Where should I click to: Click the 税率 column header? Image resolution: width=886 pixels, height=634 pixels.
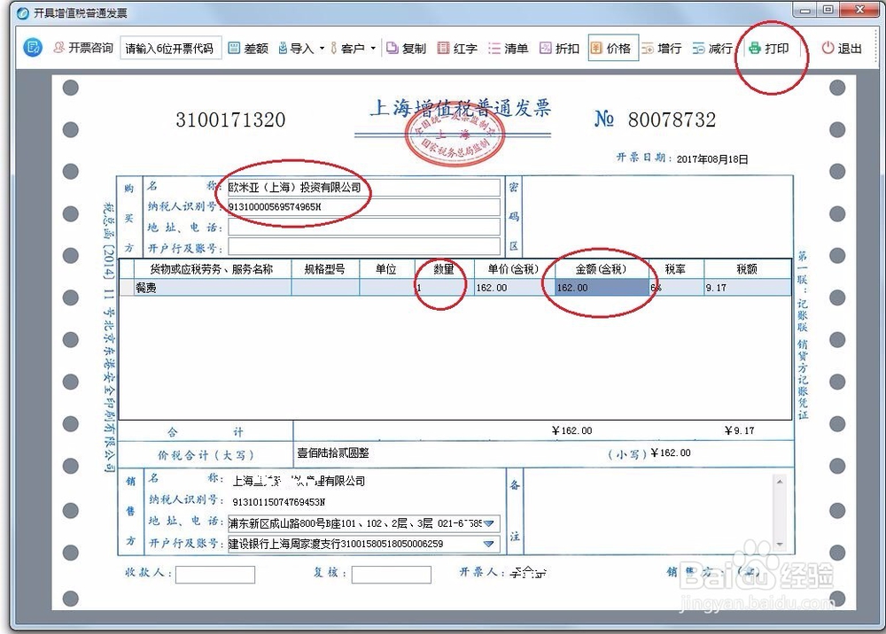click(x=675, y=269)
